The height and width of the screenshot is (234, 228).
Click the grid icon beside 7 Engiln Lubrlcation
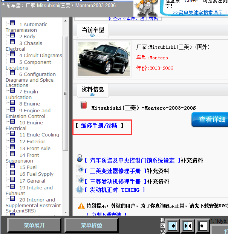(12, 90)
